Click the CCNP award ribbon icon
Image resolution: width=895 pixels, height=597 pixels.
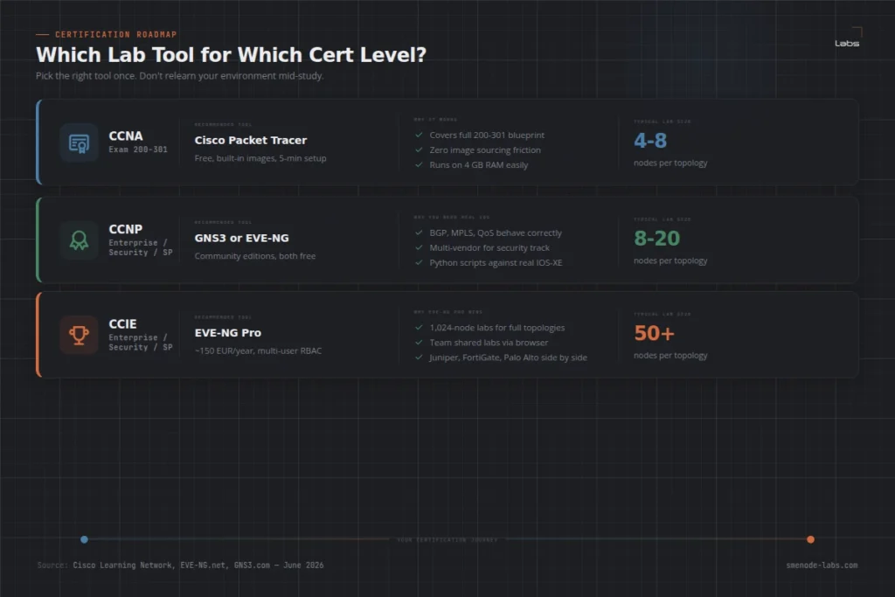pyautogui.click(x=79, y=240)
